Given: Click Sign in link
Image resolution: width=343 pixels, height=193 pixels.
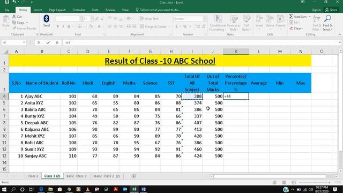Looking at the screenshot, I should pos(316,10).
